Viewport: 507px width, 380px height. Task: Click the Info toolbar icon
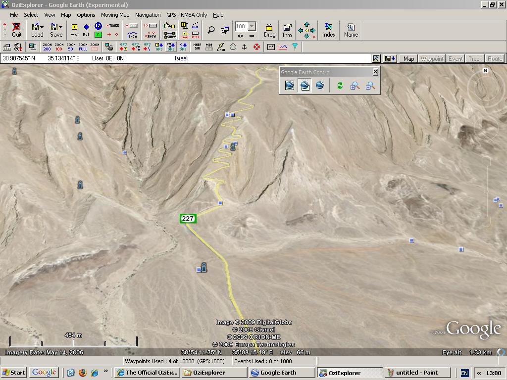287,30
